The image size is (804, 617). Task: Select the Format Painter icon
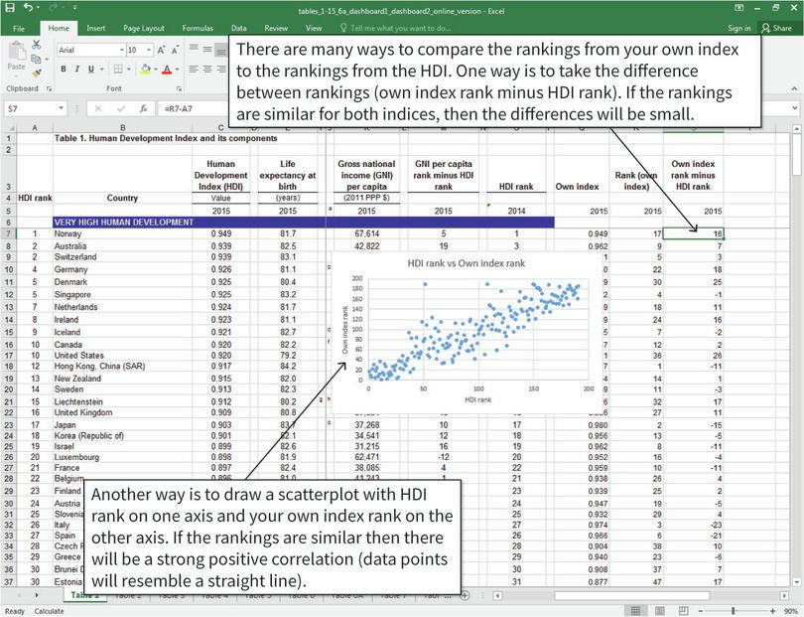coord(38,72)
